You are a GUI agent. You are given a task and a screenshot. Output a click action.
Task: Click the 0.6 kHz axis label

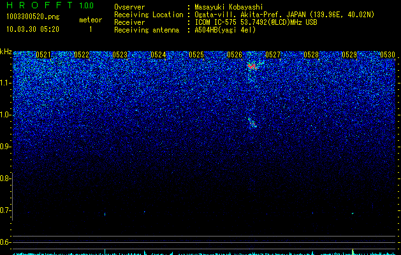[x=6, y=242]
